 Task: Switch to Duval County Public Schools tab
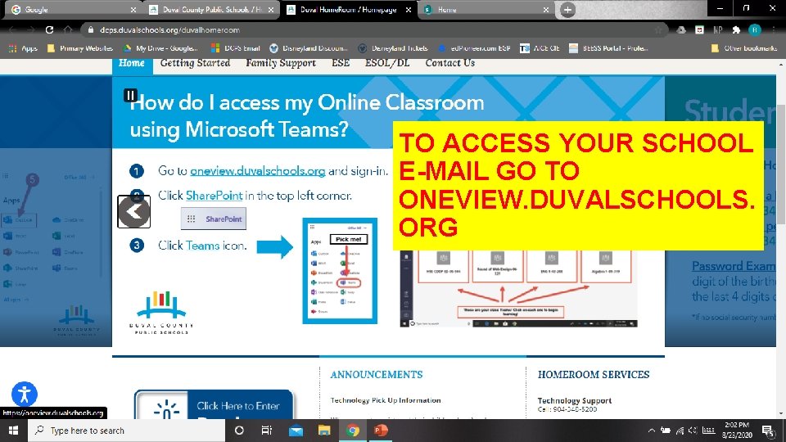point(211,10)
